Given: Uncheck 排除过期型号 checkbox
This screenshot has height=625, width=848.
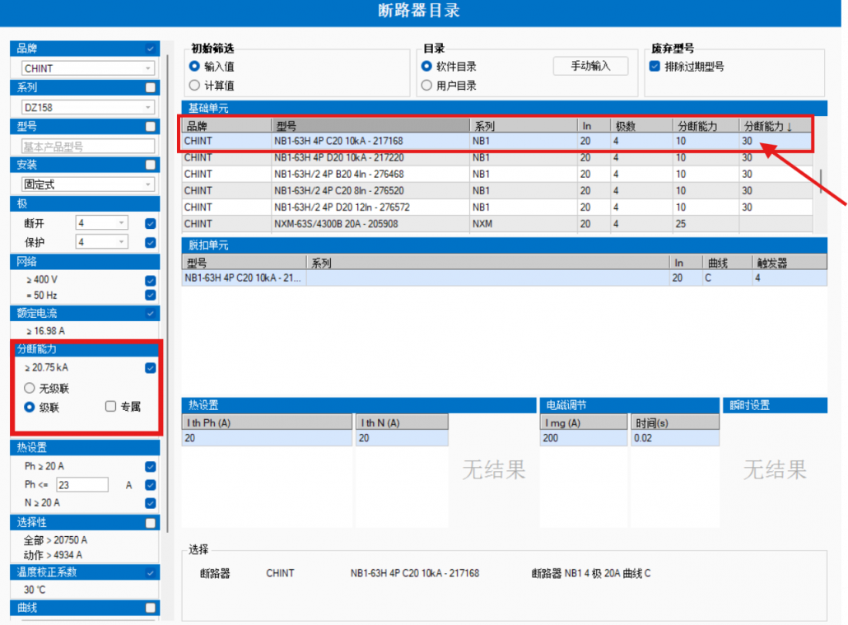Looking at the screenshot, I should [x=655, y=67].
